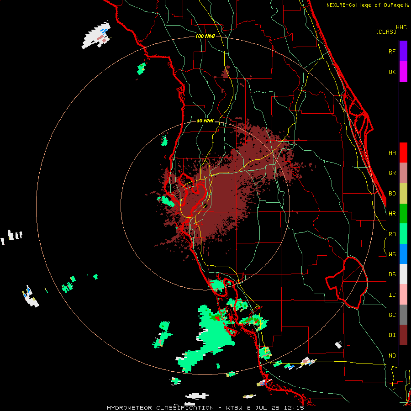Click the 'UK' legend label
The width and height of the screenshot is (411, 411).
click(x=392, y=72)
